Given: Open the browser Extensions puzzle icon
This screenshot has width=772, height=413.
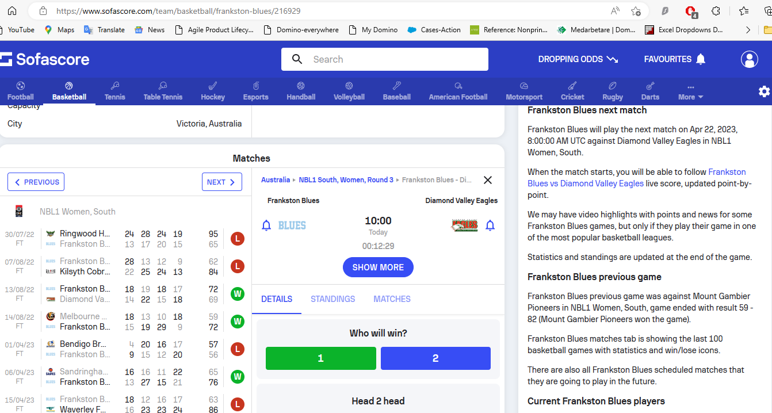Looking at the screenshot, I should 716,11.
